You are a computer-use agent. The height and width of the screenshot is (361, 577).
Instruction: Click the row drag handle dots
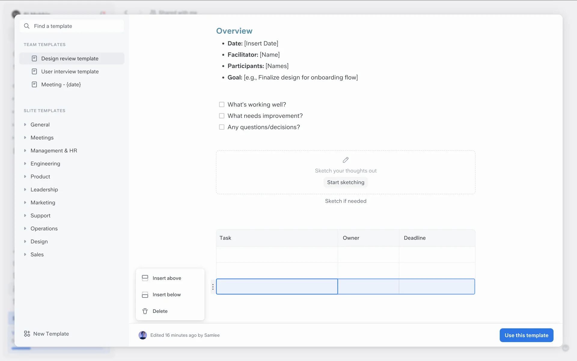click(213, 287)
